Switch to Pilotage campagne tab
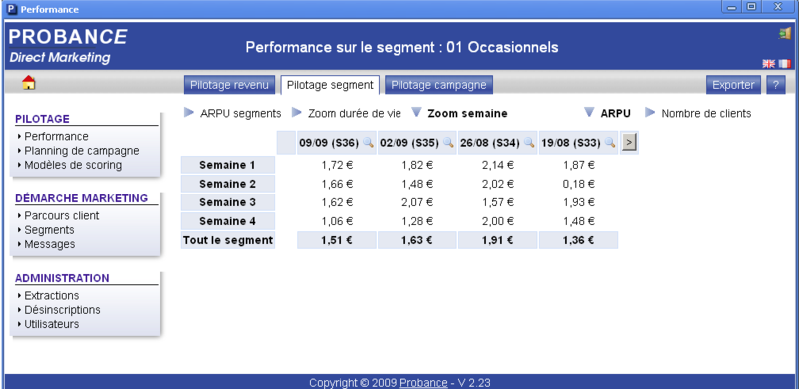Image resolution: width=799 pixels, height=389 pixels. (438, 85)
